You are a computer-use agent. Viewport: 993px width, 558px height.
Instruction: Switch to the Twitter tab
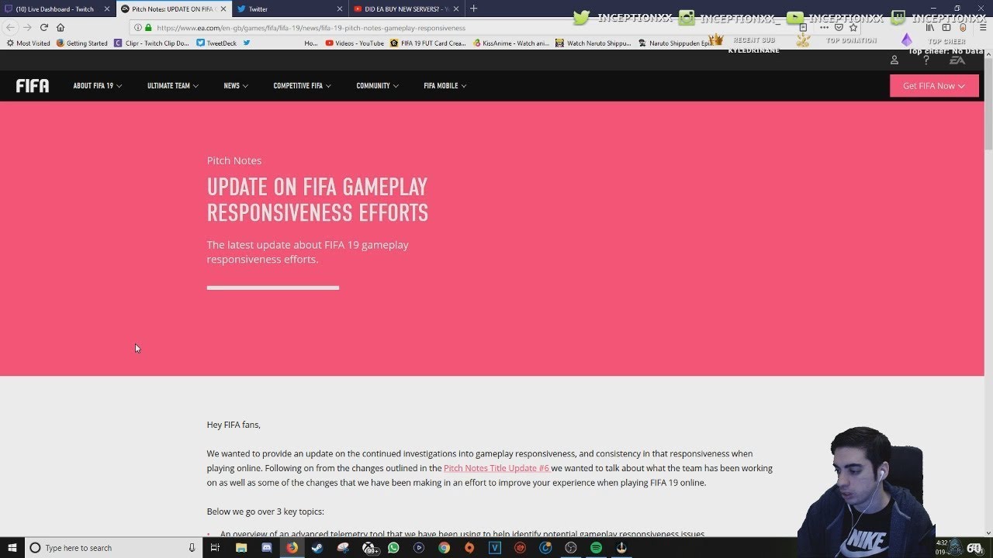pyautogui.click(x=289, y=9)
